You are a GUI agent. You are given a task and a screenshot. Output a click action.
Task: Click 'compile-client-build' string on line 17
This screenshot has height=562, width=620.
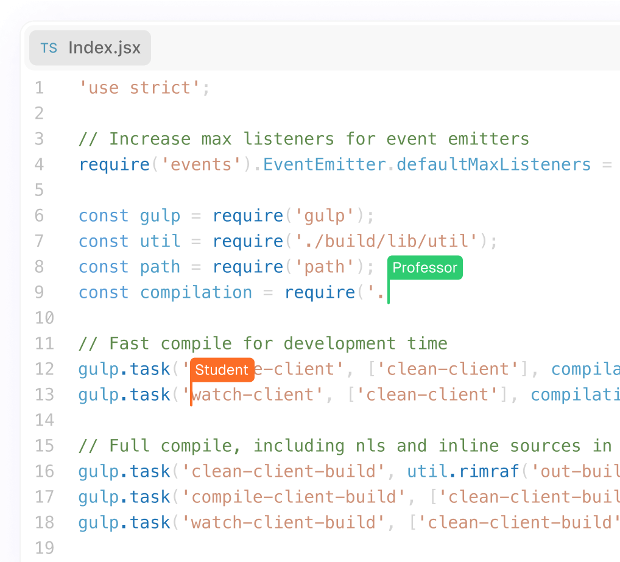coord(293,497)
